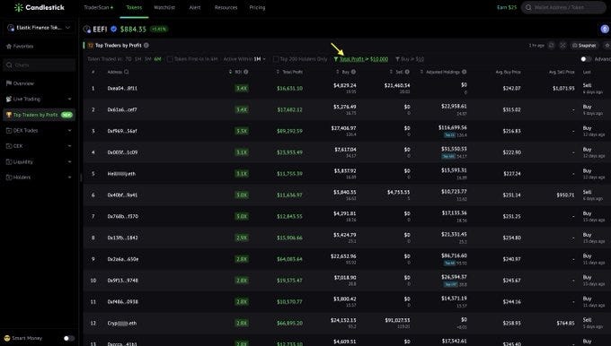Open the Elastic Finance Token selector dropdown

tap(39, 28)
